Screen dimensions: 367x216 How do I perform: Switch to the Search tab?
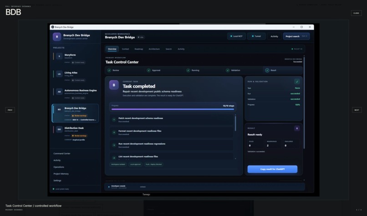169,49
